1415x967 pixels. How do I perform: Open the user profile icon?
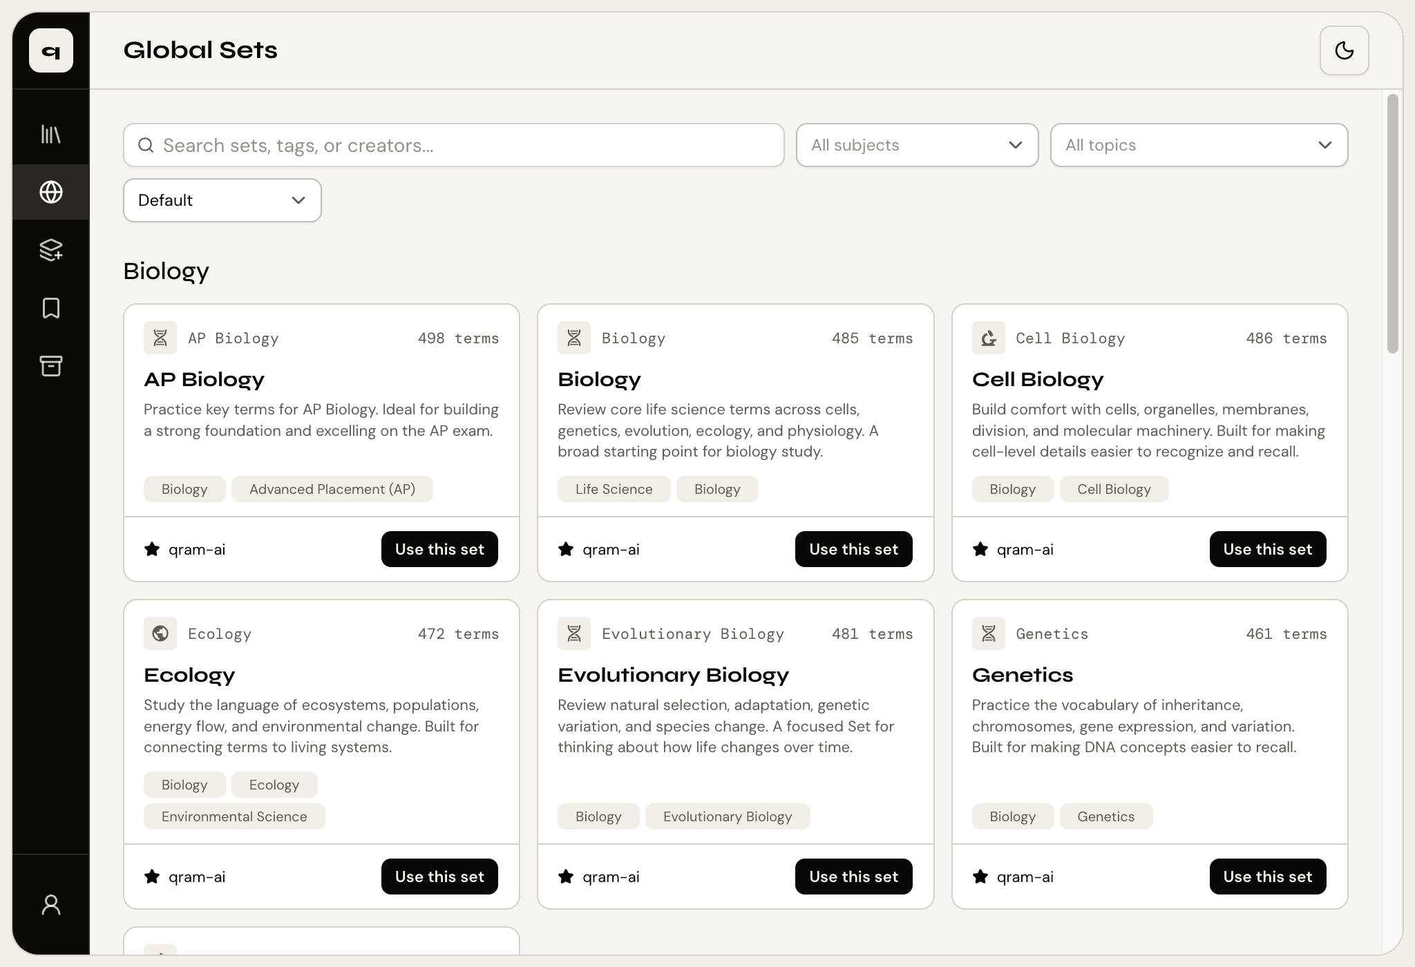pos(51,905)
